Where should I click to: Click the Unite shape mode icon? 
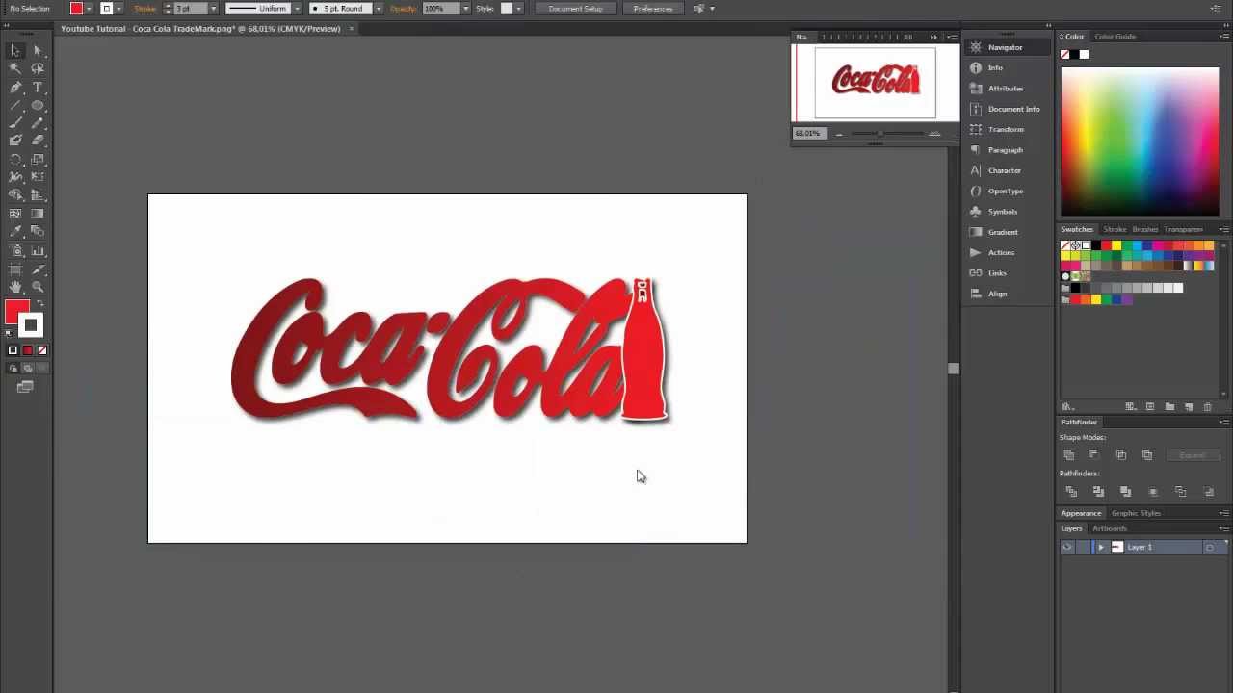point(1069,455)
